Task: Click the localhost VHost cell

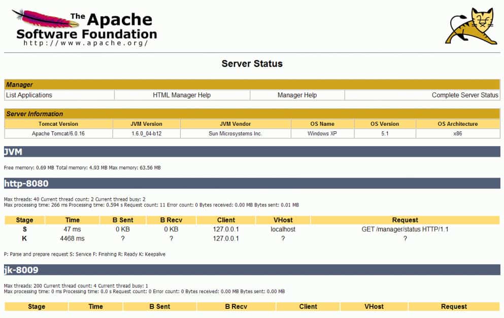Action: pos(283,229)
